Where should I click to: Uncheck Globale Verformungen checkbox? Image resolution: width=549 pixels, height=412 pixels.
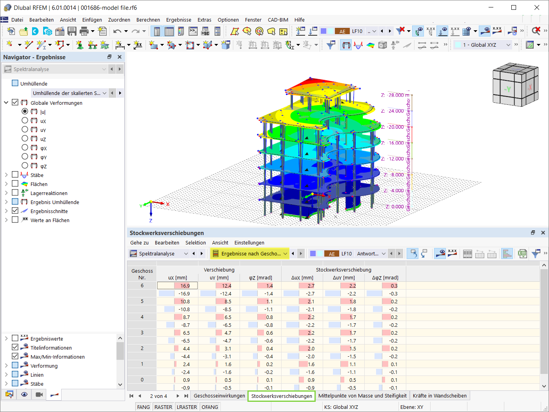tap(15, 102)
